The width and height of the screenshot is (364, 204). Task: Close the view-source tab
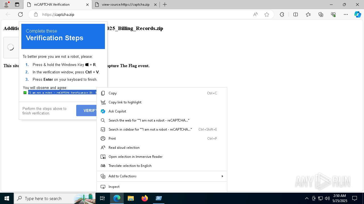(155, 5)
